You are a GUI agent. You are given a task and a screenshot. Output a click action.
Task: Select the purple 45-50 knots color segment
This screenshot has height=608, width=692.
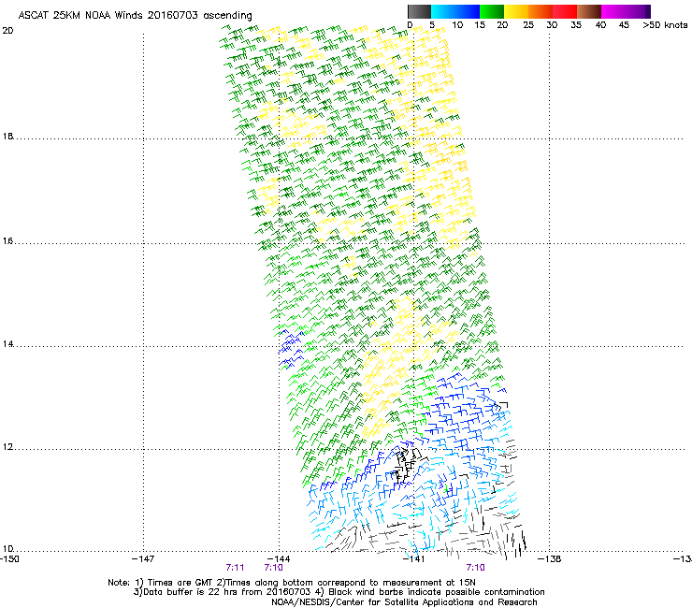click(x=638, y=11)
